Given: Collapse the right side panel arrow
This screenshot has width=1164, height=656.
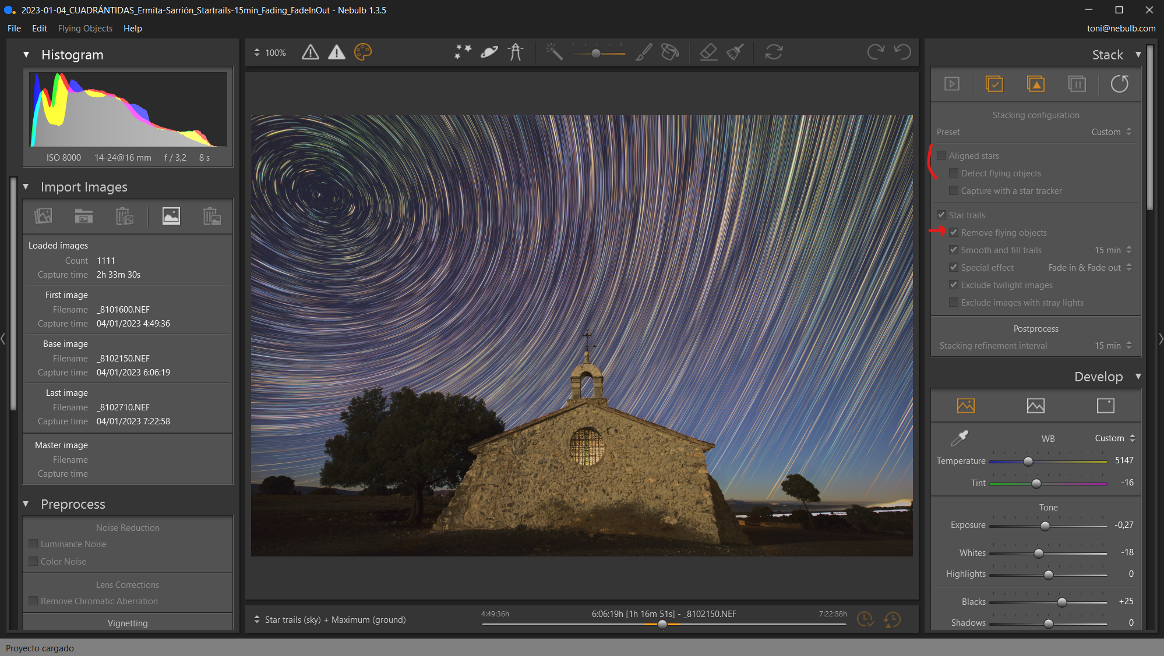Looking at the screenshot, I should click(1161, 338).
